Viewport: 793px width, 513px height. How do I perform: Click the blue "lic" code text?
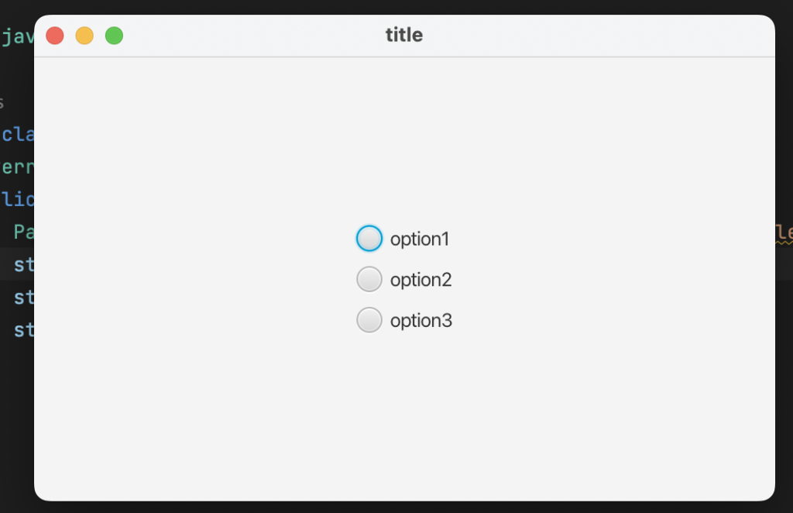pyautogui.click(x=17, y=199)
